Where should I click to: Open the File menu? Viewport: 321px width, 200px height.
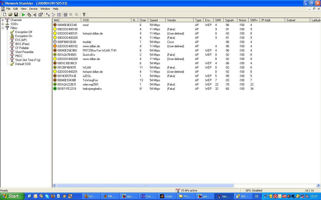point(8,9)
